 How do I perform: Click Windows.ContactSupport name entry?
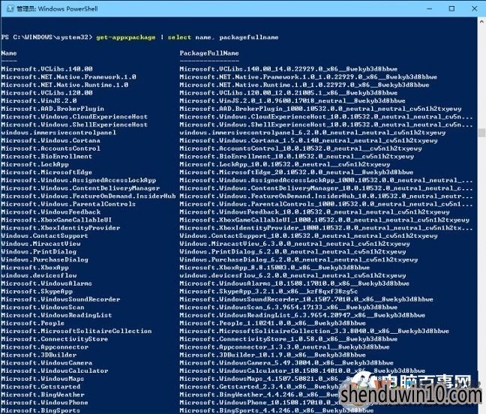45,235
